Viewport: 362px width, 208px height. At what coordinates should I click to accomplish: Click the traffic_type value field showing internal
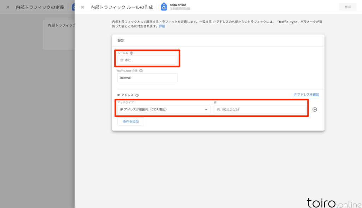pos(147,78)
